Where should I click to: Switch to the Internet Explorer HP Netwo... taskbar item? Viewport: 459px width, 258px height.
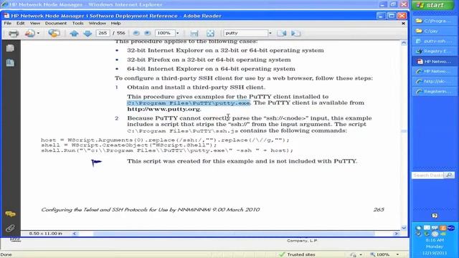coord(435,72)
